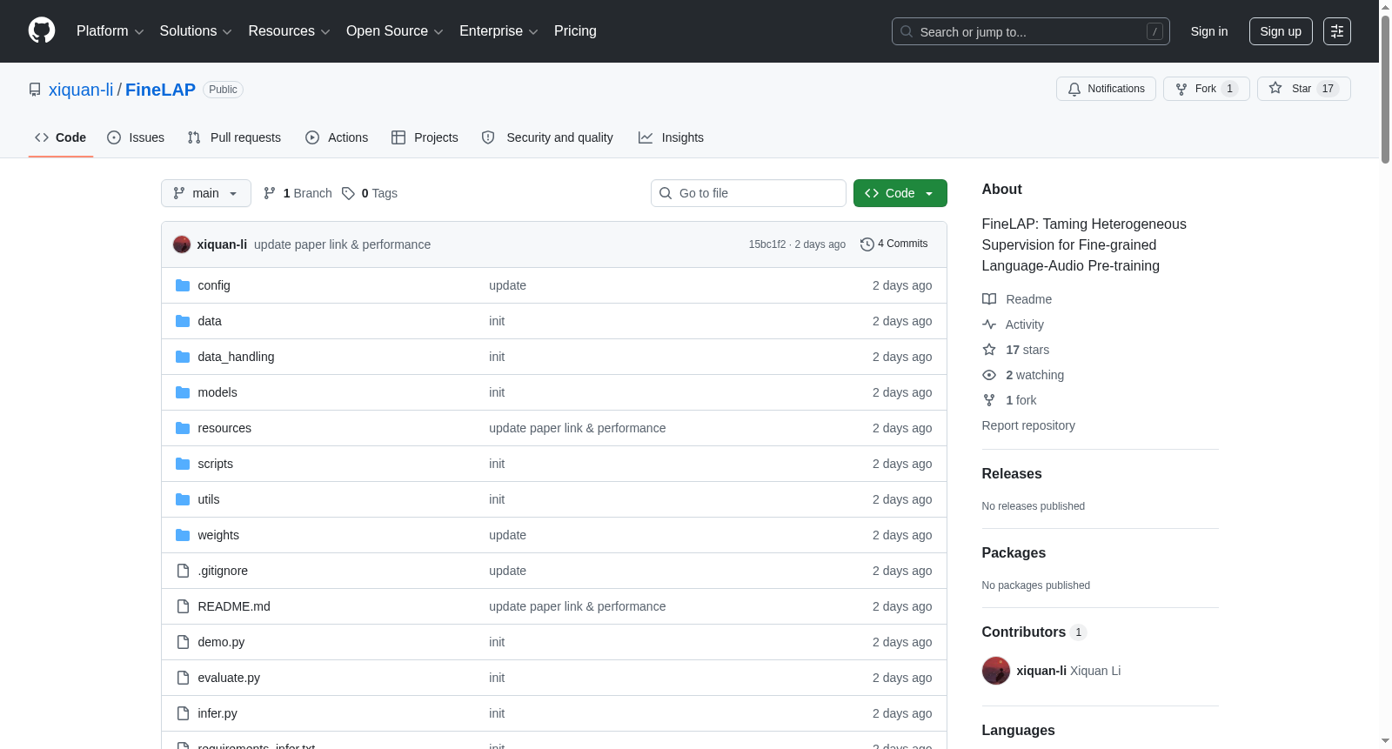Click the Sign up button
The width and height of the screenshot is (1392, 749).
tap(1281, 31)
